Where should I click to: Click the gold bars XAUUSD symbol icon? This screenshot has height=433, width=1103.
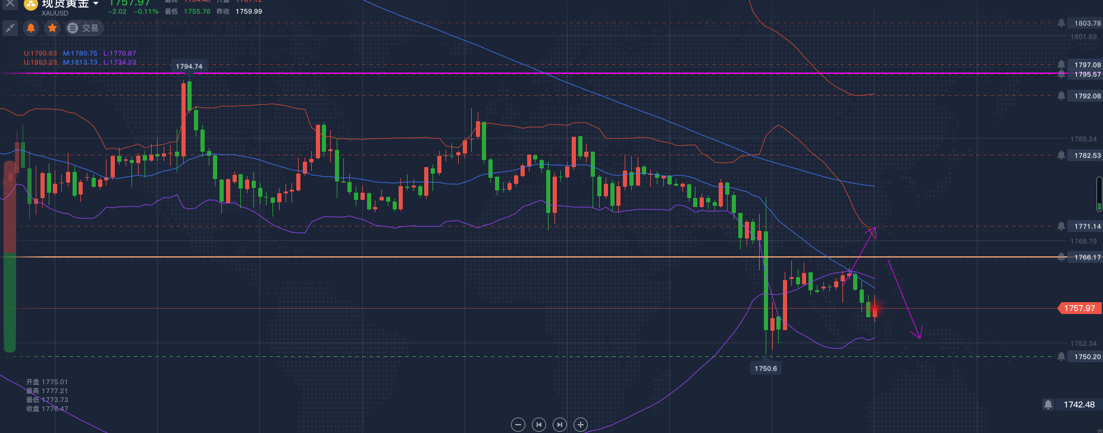[x=30, y=5]
